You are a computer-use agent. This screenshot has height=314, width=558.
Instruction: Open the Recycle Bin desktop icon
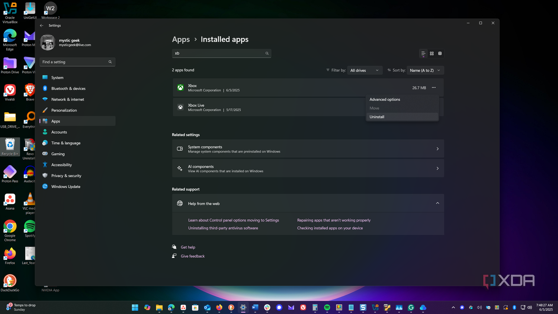(x=10, y=147)
